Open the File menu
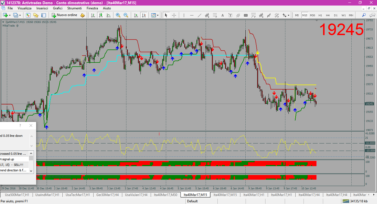377x204 pixels. coord(10,8)
